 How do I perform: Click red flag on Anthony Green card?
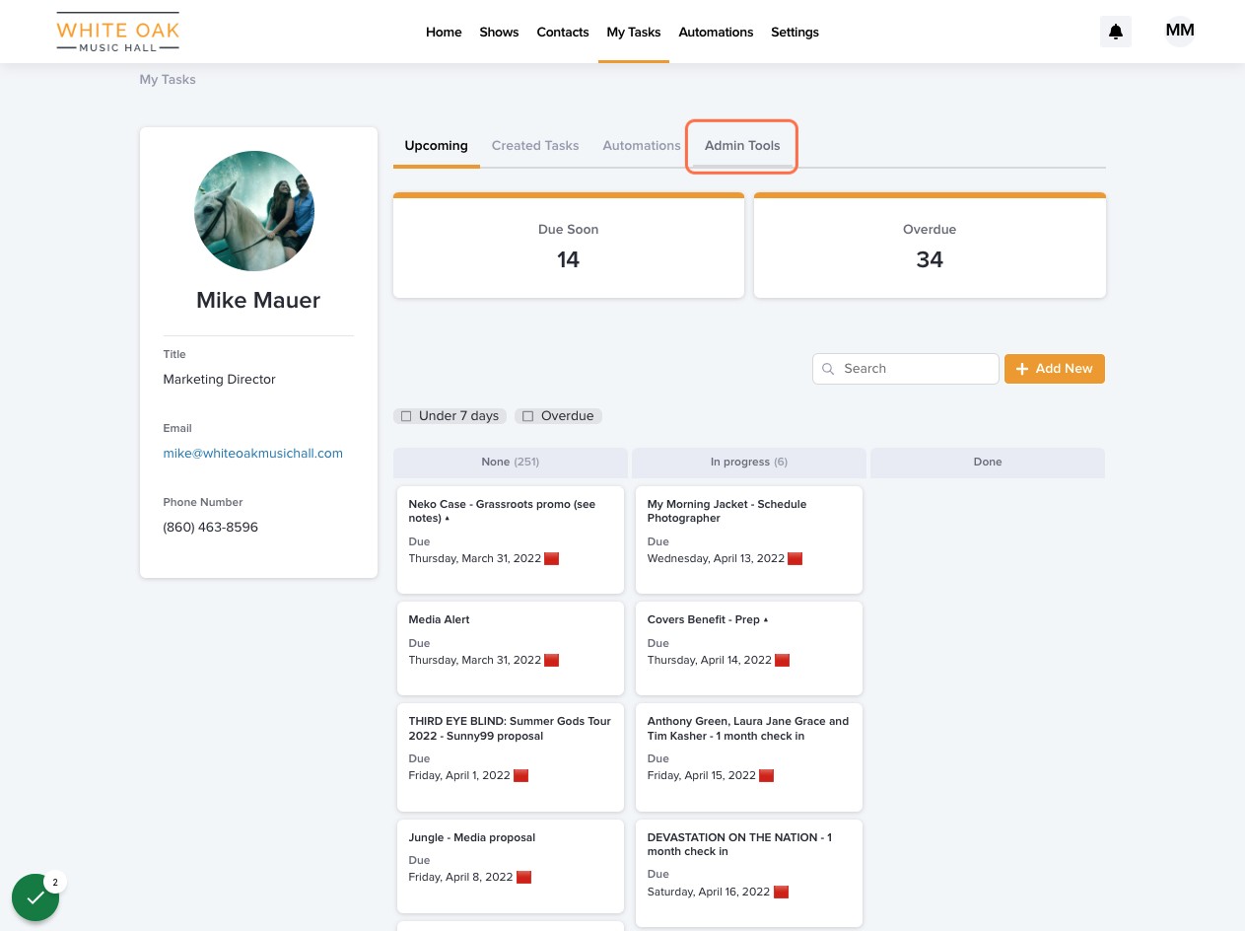click(767, 775)
